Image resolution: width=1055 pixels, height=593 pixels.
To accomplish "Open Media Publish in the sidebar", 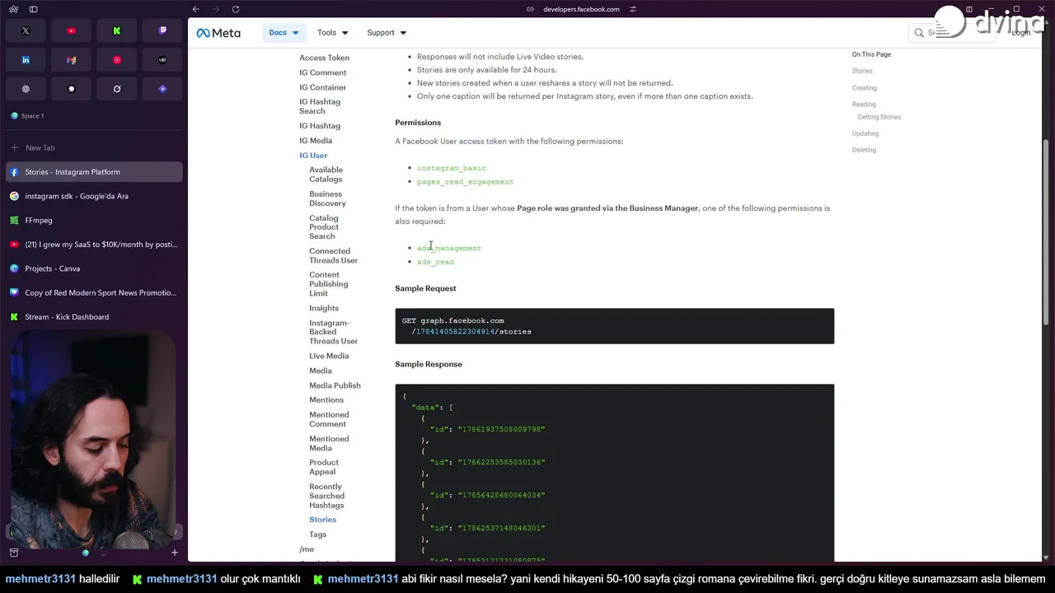I will pos(335,385).
